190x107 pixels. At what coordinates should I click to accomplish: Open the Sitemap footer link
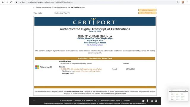coord(126,100)
